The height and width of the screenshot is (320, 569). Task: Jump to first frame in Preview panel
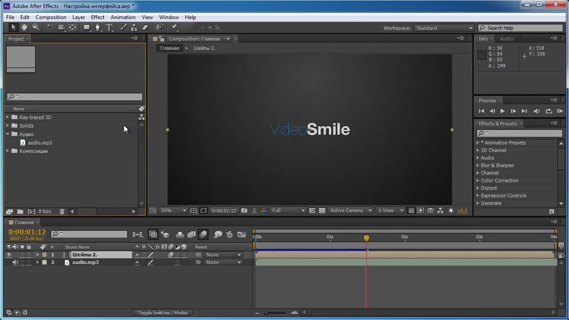[x=481, y=111]
